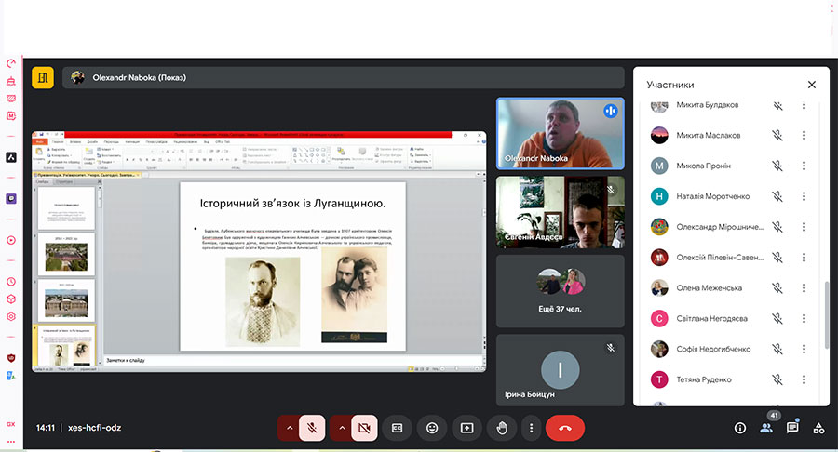838x452 pixels.
Task: Expand audio settings arrow next to microphone
Action: [290, 428]
